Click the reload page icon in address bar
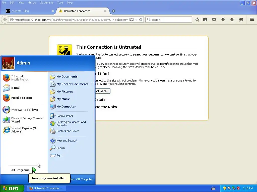The image size is (257, 192). 141,19
